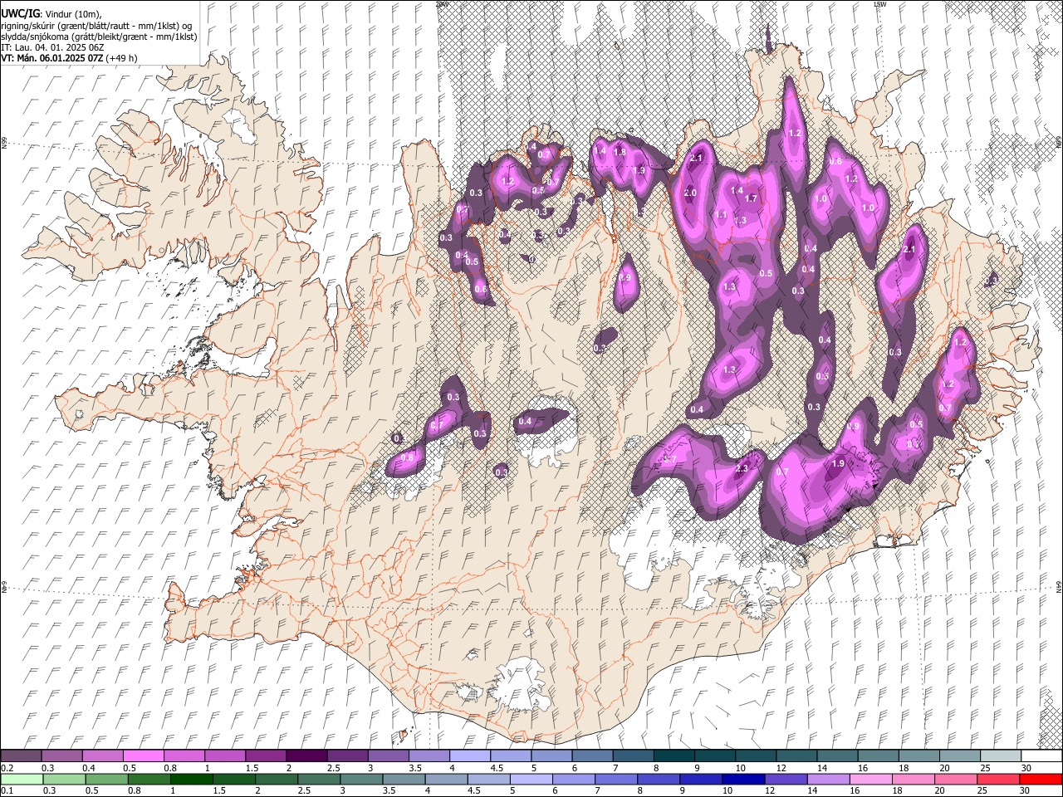Click the grey-teal 3 rain legend swatch
This screenshot has width=1063, height=797.
[361, 779]
